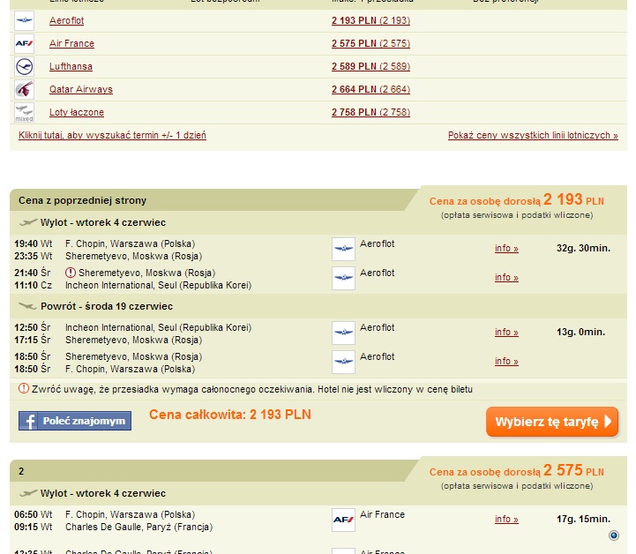
Task: Open Air France 2 575 PLN price link
Action: click(x=370, y=43)
